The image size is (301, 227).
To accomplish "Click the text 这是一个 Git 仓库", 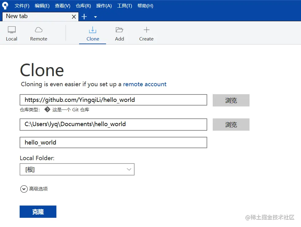I will pos(70,110).
